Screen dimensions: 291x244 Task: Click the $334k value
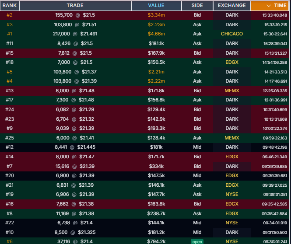(156, 166)
